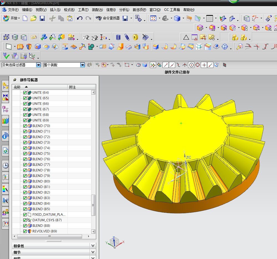
Task: Open dropdown arrow beside the sketch rectangle icon
Action: click(15, 47)
